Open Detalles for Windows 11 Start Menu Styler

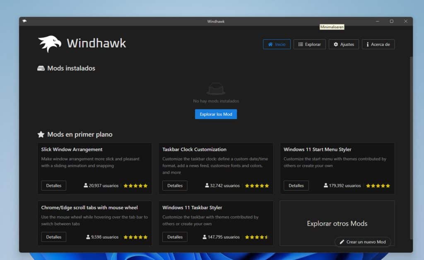tap(296, 186)
